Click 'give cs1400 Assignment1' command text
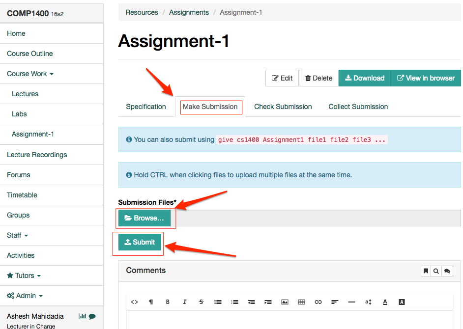 302,139
